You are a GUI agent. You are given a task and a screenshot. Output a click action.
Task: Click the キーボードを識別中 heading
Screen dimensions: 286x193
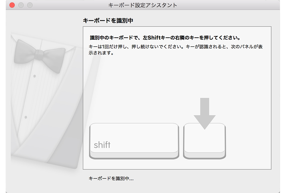click(108, 21)
